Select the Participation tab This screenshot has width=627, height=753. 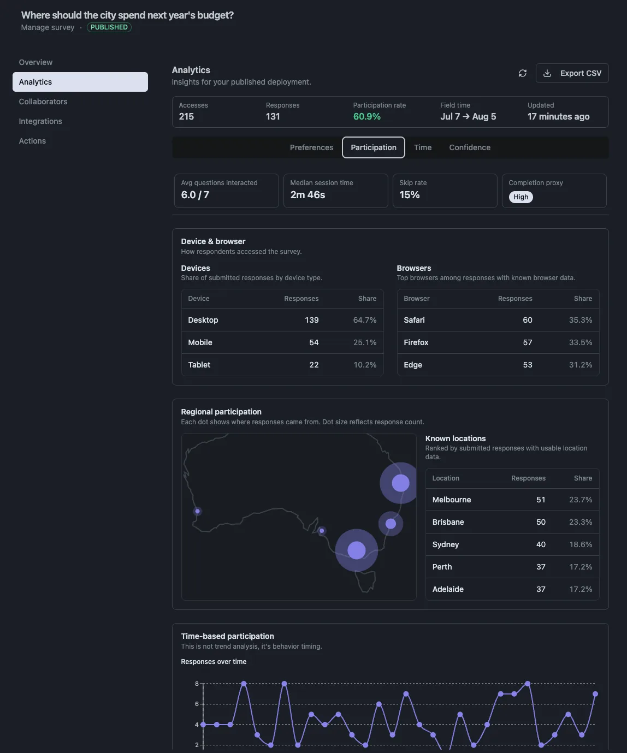[x=374, y=147]
